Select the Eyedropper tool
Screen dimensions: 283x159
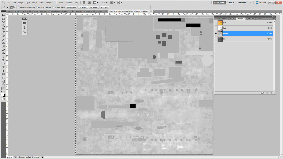[3, 32]
